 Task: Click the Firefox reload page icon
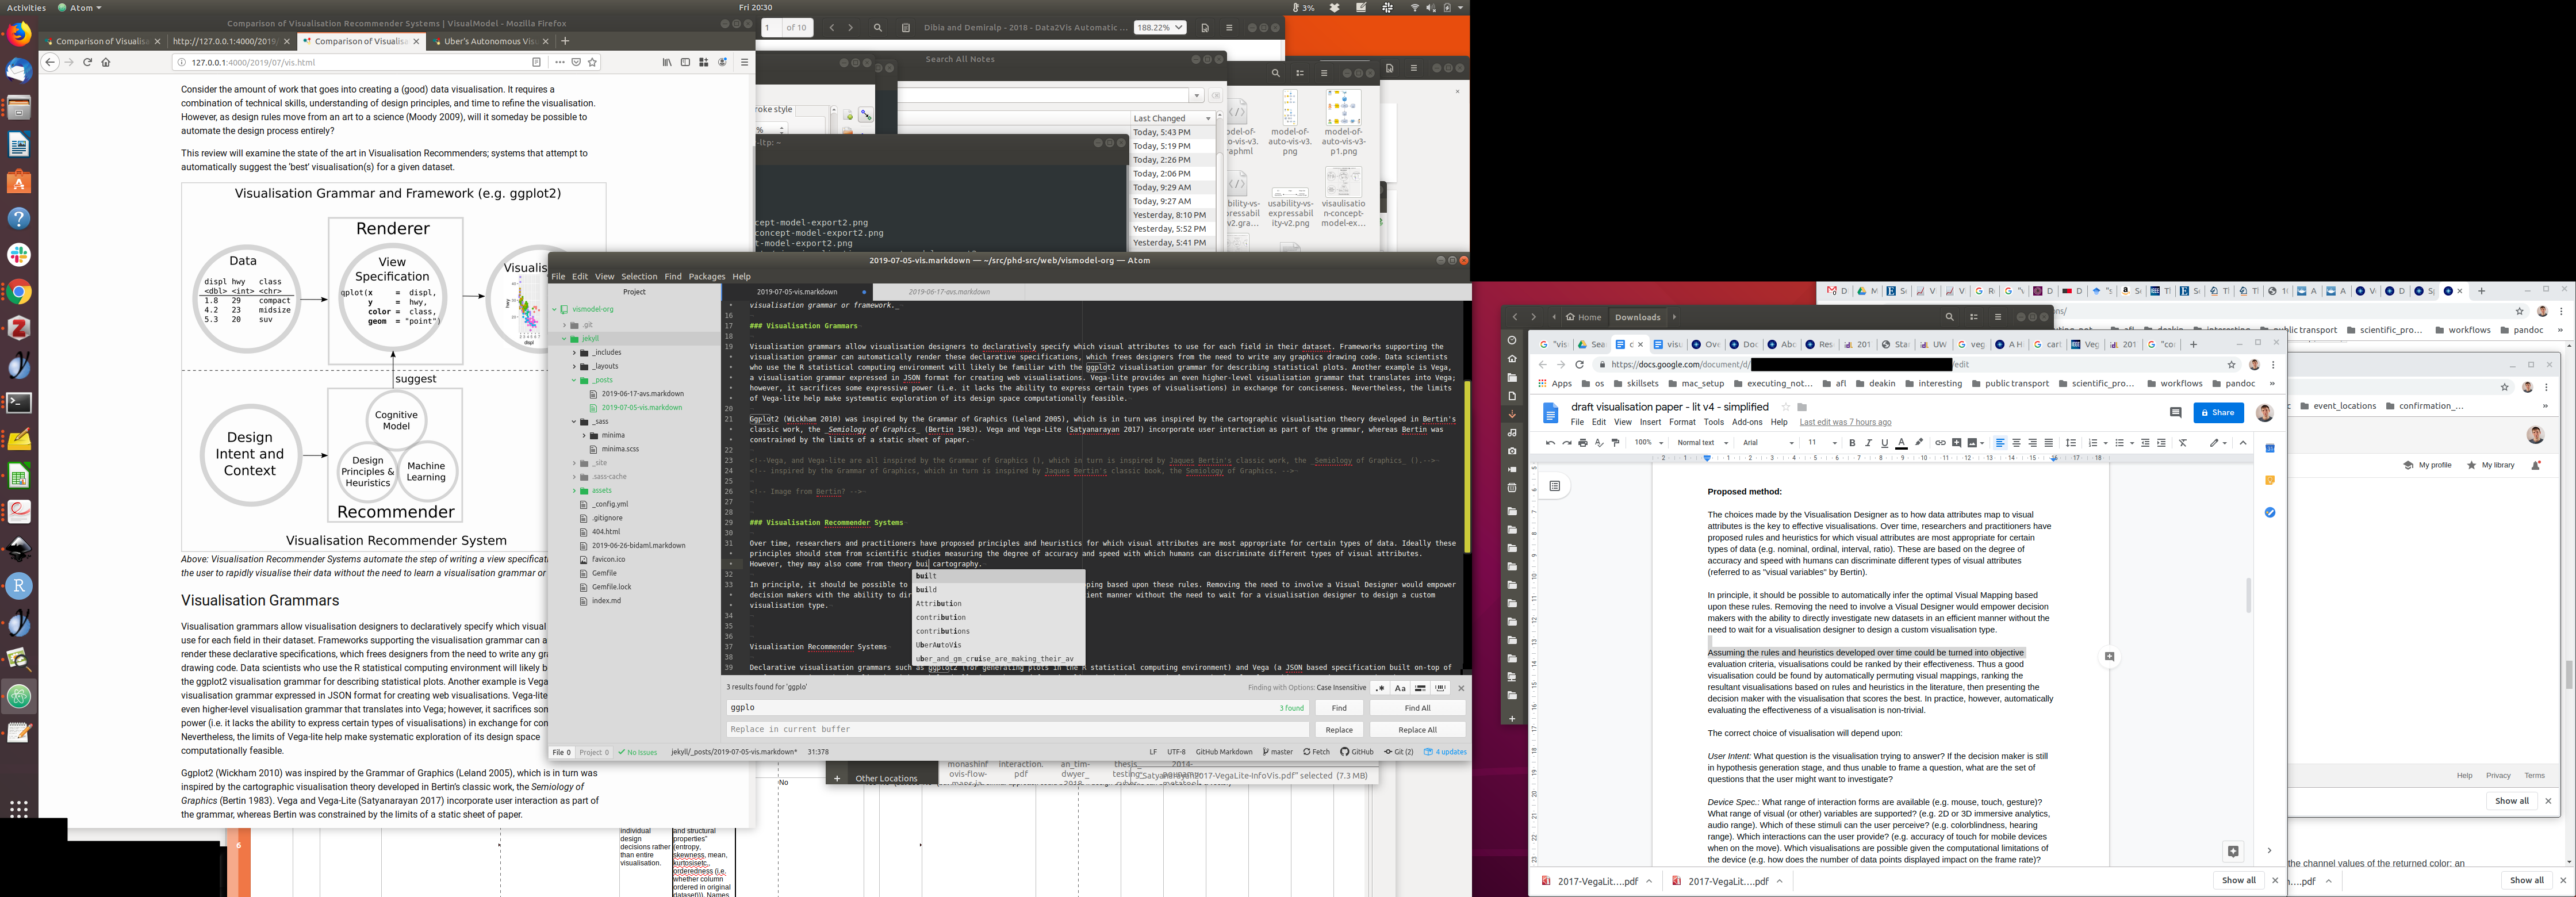pos(87,62)
